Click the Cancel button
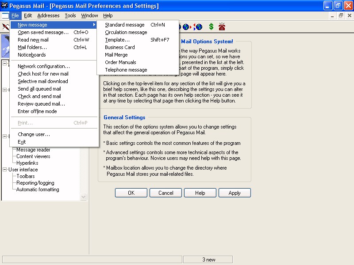This screenshot has height=265, width=354. point(165,193)
